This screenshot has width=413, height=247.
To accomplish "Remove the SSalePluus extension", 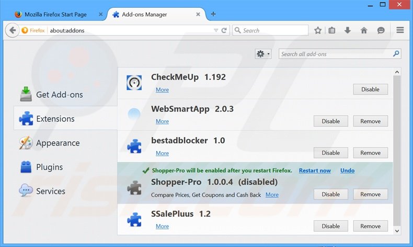I will tap(370, 226).
